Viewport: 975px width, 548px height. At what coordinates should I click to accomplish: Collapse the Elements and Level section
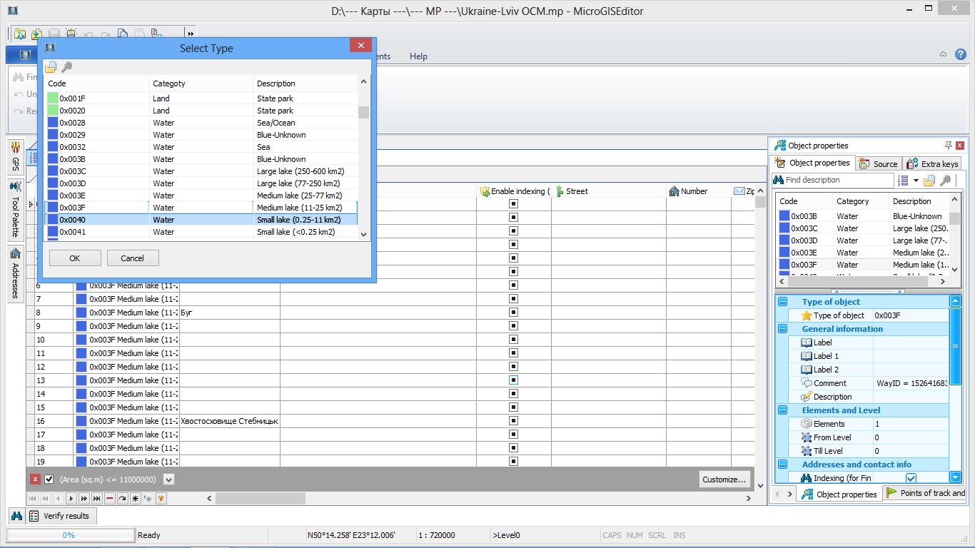point(782,410)
